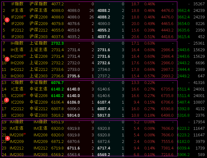
Task: Select ask price 6107.4 for IC2209
Action: point(104,102)
